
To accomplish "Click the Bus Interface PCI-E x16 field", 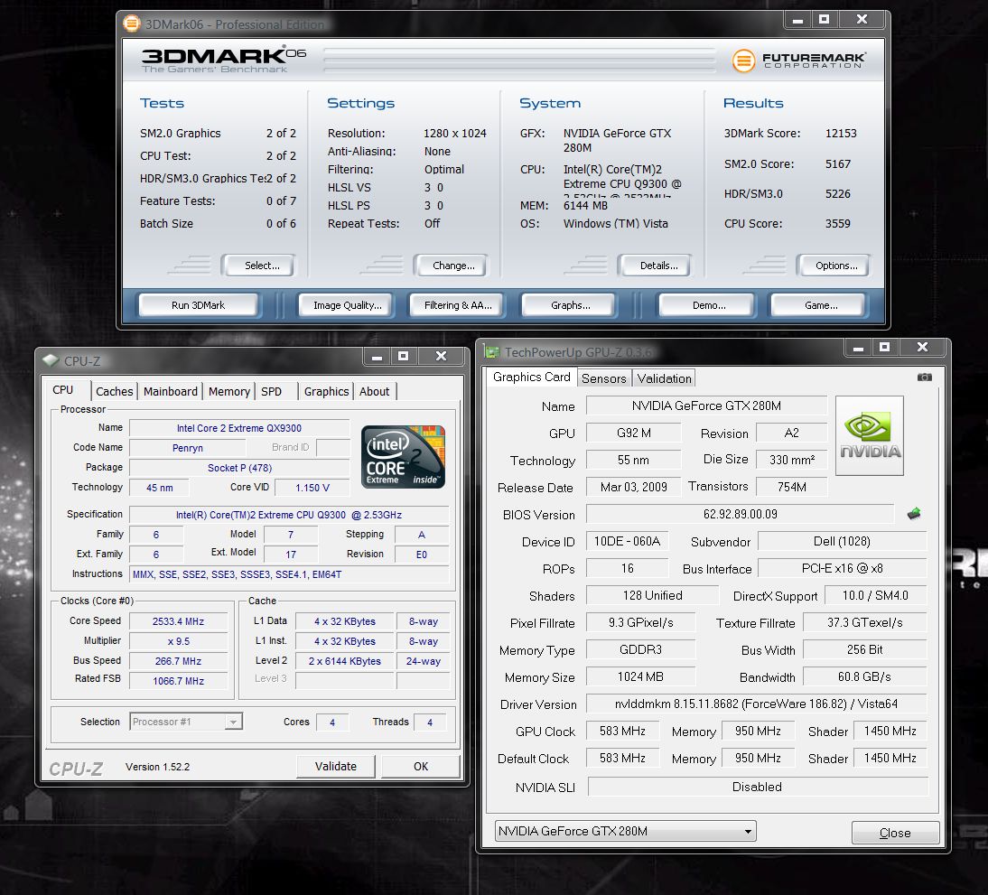I will [843, 568].
